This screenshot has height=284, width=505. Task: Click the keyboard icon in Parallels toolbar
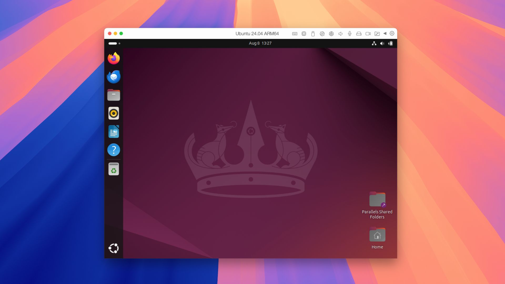[295, 34]
